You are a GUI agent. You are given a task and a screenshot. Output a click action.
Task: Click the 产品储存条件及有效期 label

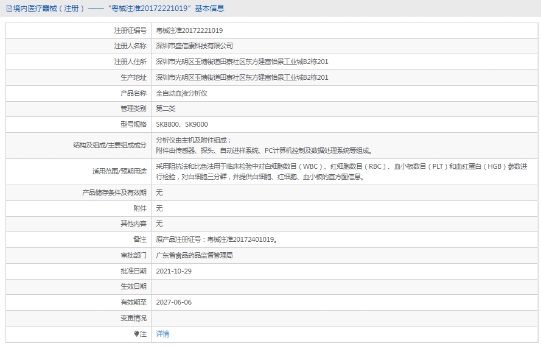pyautogui.click(x=114, y=192)
